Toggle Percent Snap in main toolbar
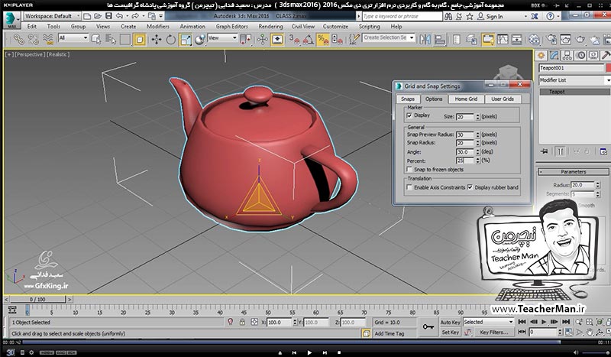Image resolution: width=611 pixels, height=357 pixels. click(x=322, y=40)
